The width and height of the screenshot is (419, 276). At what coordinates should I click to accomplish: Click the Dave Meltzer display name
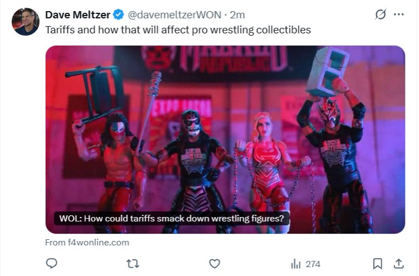point(78,14)
